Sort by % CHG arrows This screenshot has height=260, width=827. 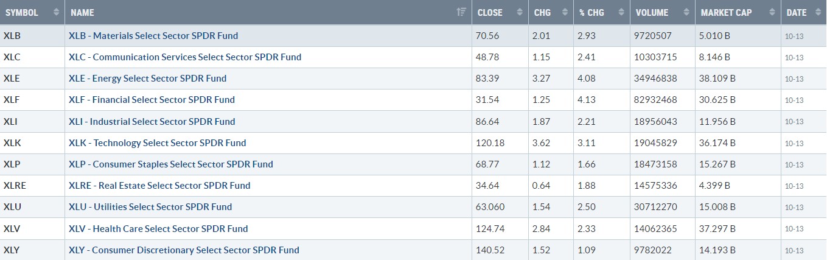(621, 12)
